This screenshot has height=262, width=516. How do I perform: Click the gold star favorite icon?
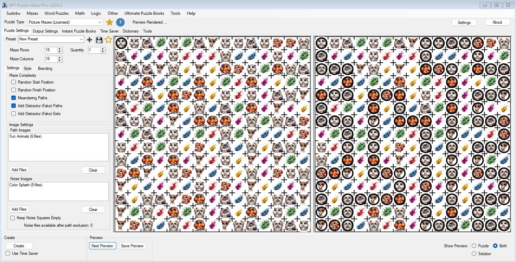(x=109, y=22)
